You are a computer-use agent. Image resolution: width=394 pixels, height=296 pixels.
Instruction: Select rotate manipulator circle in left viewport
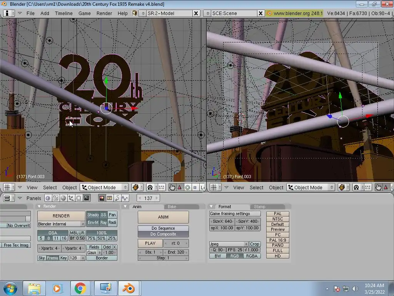[187, 187]
